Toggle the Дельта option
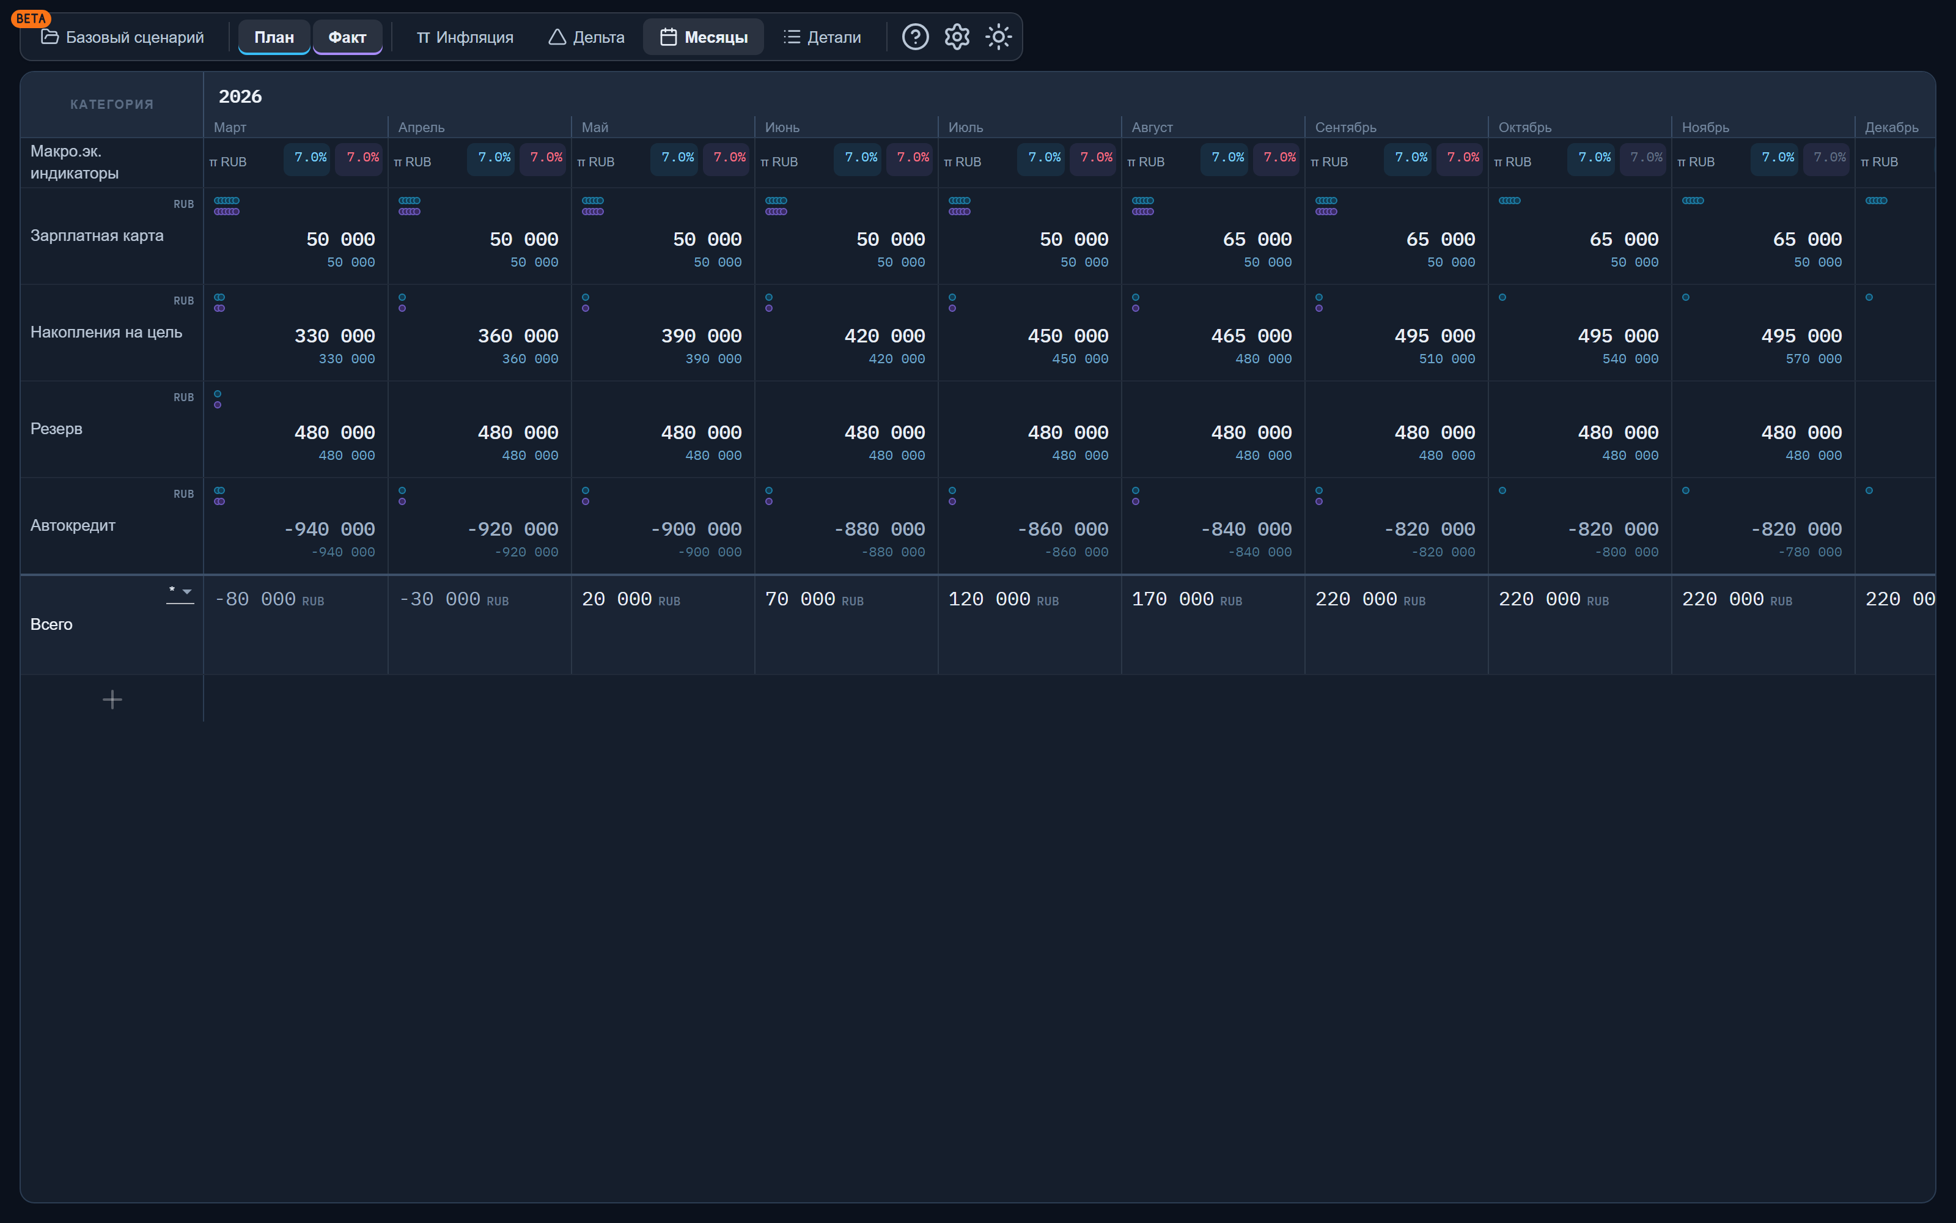The image size is (1956, 1223). (587, 37)
